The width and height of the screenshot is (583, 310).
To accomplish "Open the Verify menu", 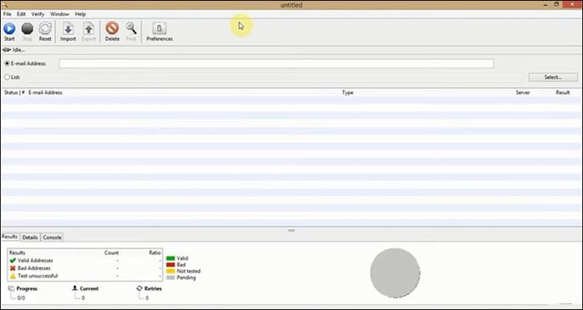I will tap(37, 14).
